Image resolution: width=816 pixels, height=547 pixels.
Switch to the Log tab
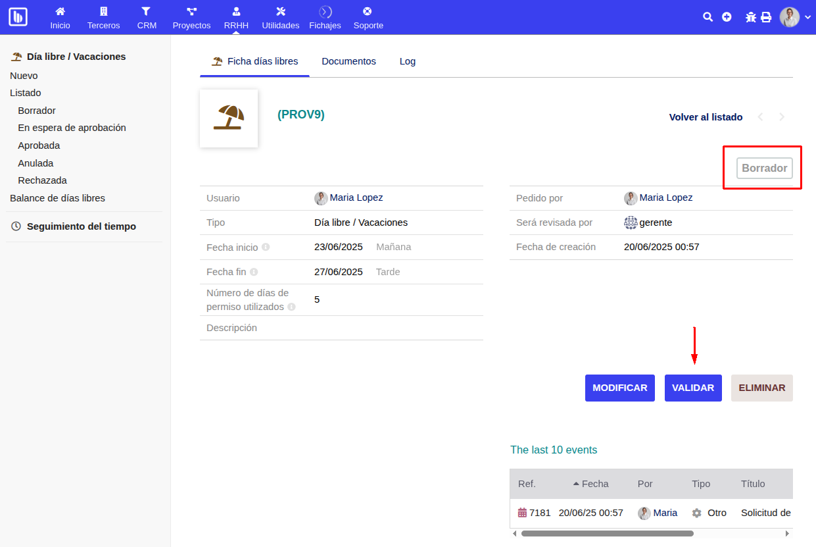[408, 61]
